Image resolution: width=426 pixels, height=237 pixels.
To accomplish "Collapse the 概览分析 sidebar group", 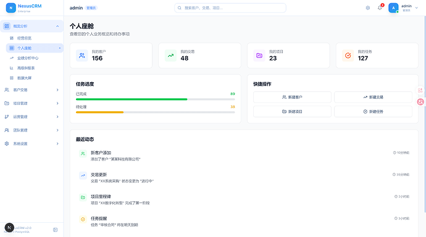I will pyautogui.click(x=57, y=26).
